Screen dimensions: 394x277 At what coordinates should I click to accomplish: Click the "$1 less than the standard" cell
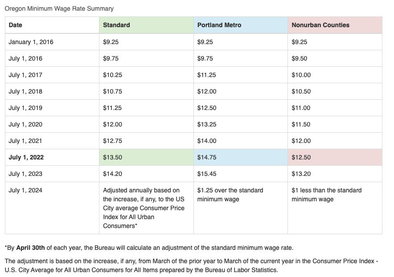tap(335, 208)
